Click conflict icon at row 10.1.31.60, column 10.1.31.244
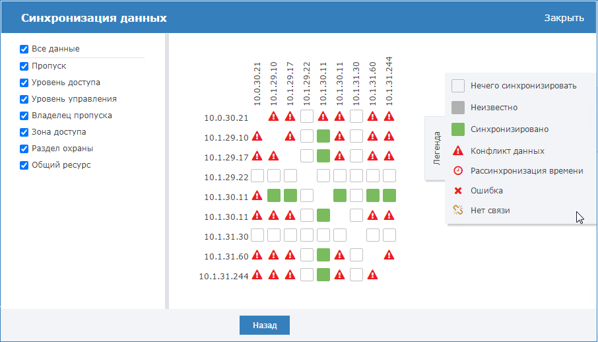 coord(389,255)
